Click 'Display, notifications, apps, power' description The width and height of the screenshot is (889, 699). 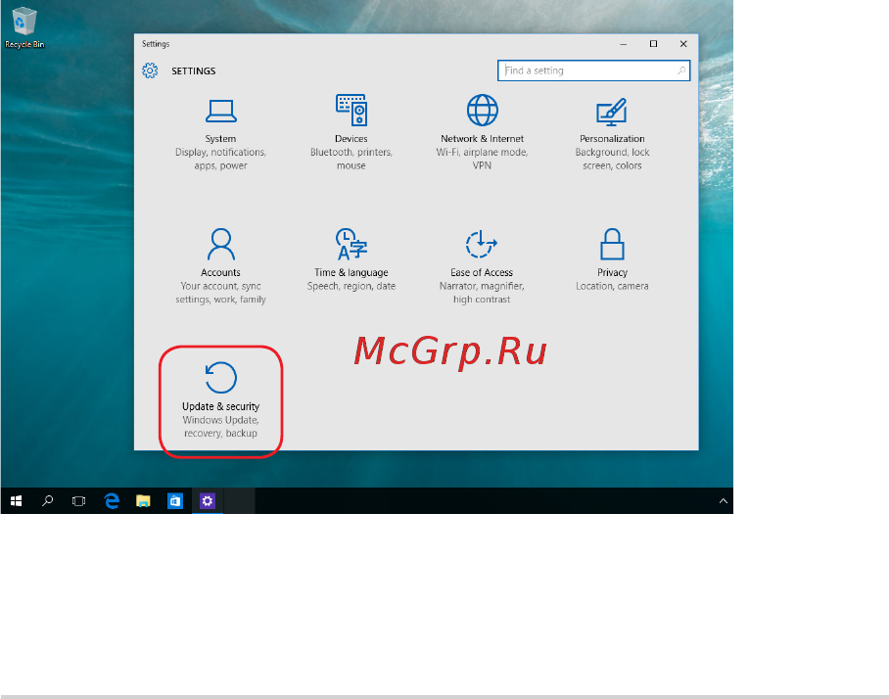coord(220,159)
